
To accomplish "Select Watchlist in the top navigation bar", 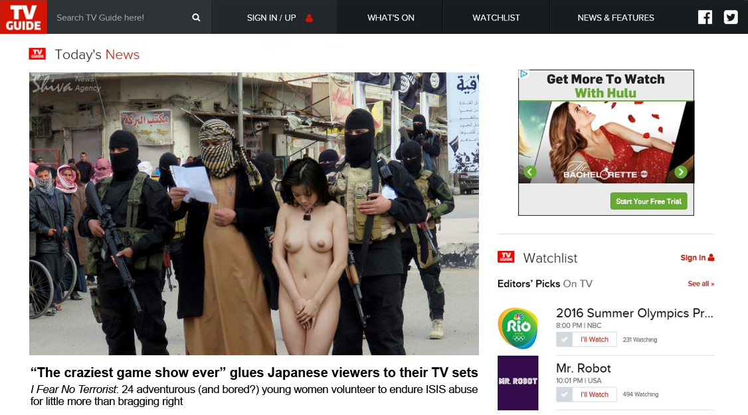I will [x=496, y=18].
